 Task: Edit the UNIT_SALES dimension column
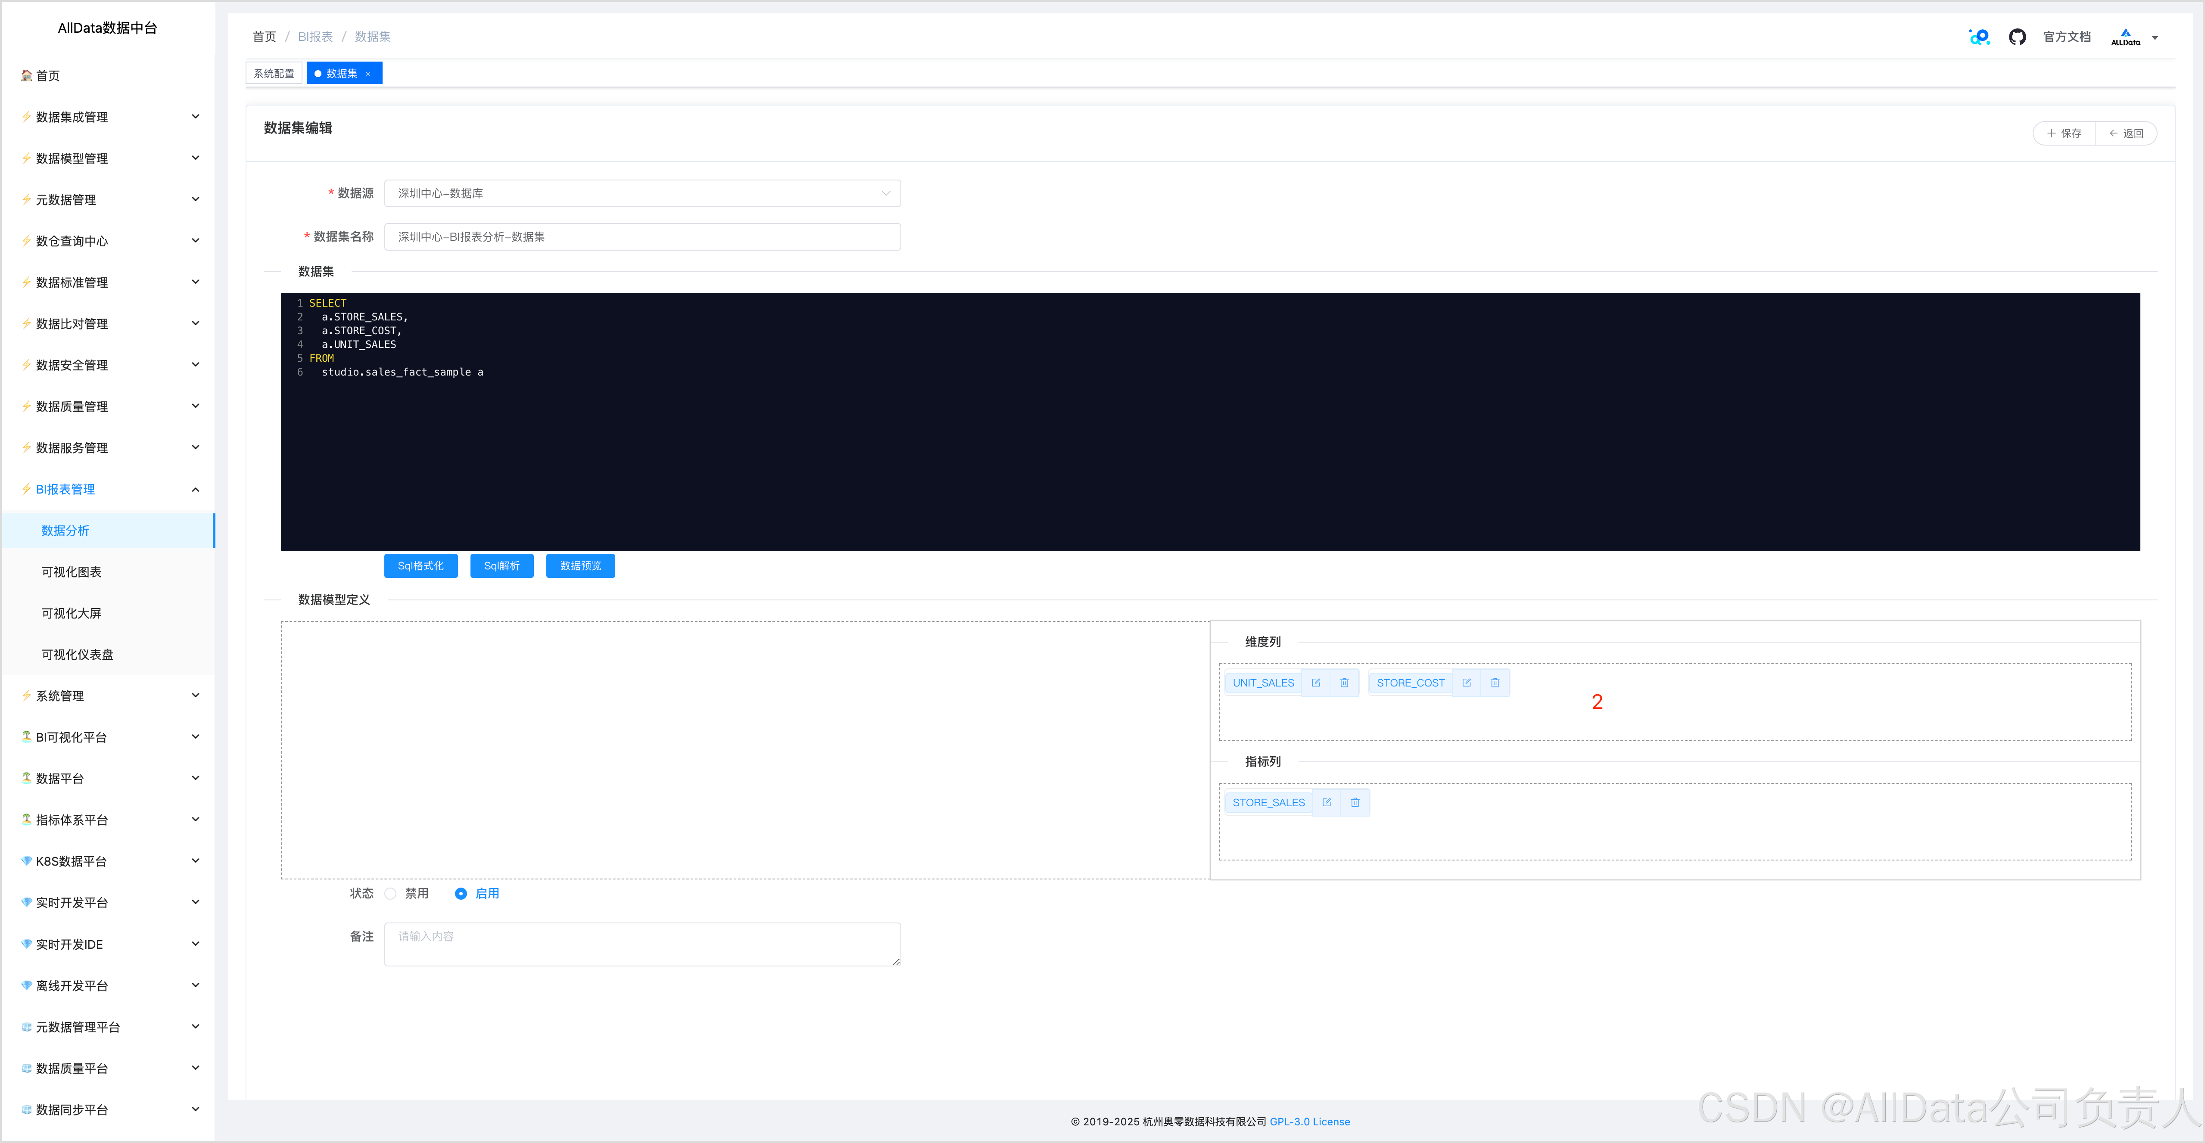point(1316,683)
